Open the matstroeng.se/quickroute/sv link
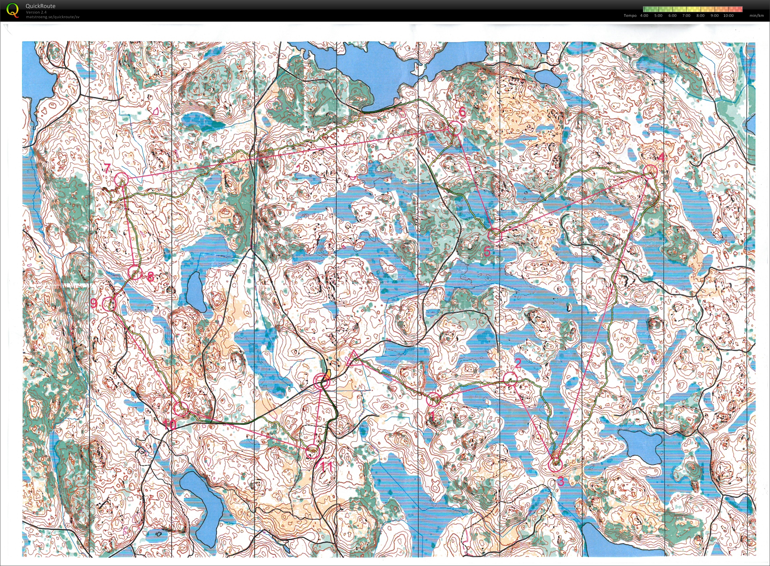Image resolution: width=770 pixels, height=566 pixels. (x=53, y=17)
